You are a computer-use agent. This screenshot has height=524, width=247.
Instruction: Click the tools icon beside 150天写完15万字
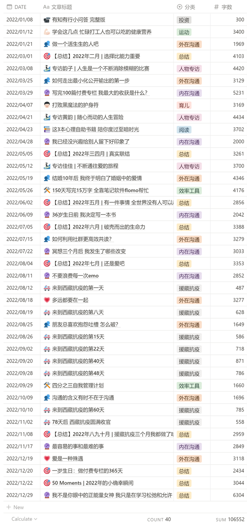point(47,190)
